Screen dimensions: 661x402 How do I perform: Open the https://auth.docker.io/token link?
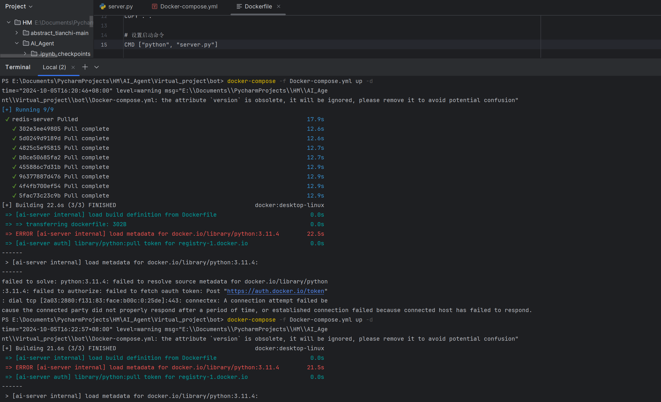[x=275, y=291]
